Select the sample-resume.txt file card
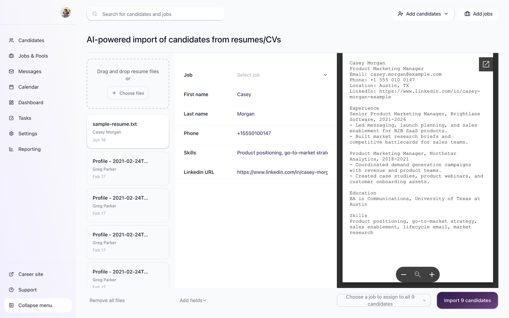 128,132
